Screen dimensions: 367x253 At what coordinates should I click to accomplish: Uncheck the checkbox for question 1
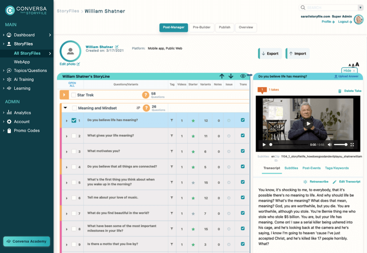coord(74,120)
